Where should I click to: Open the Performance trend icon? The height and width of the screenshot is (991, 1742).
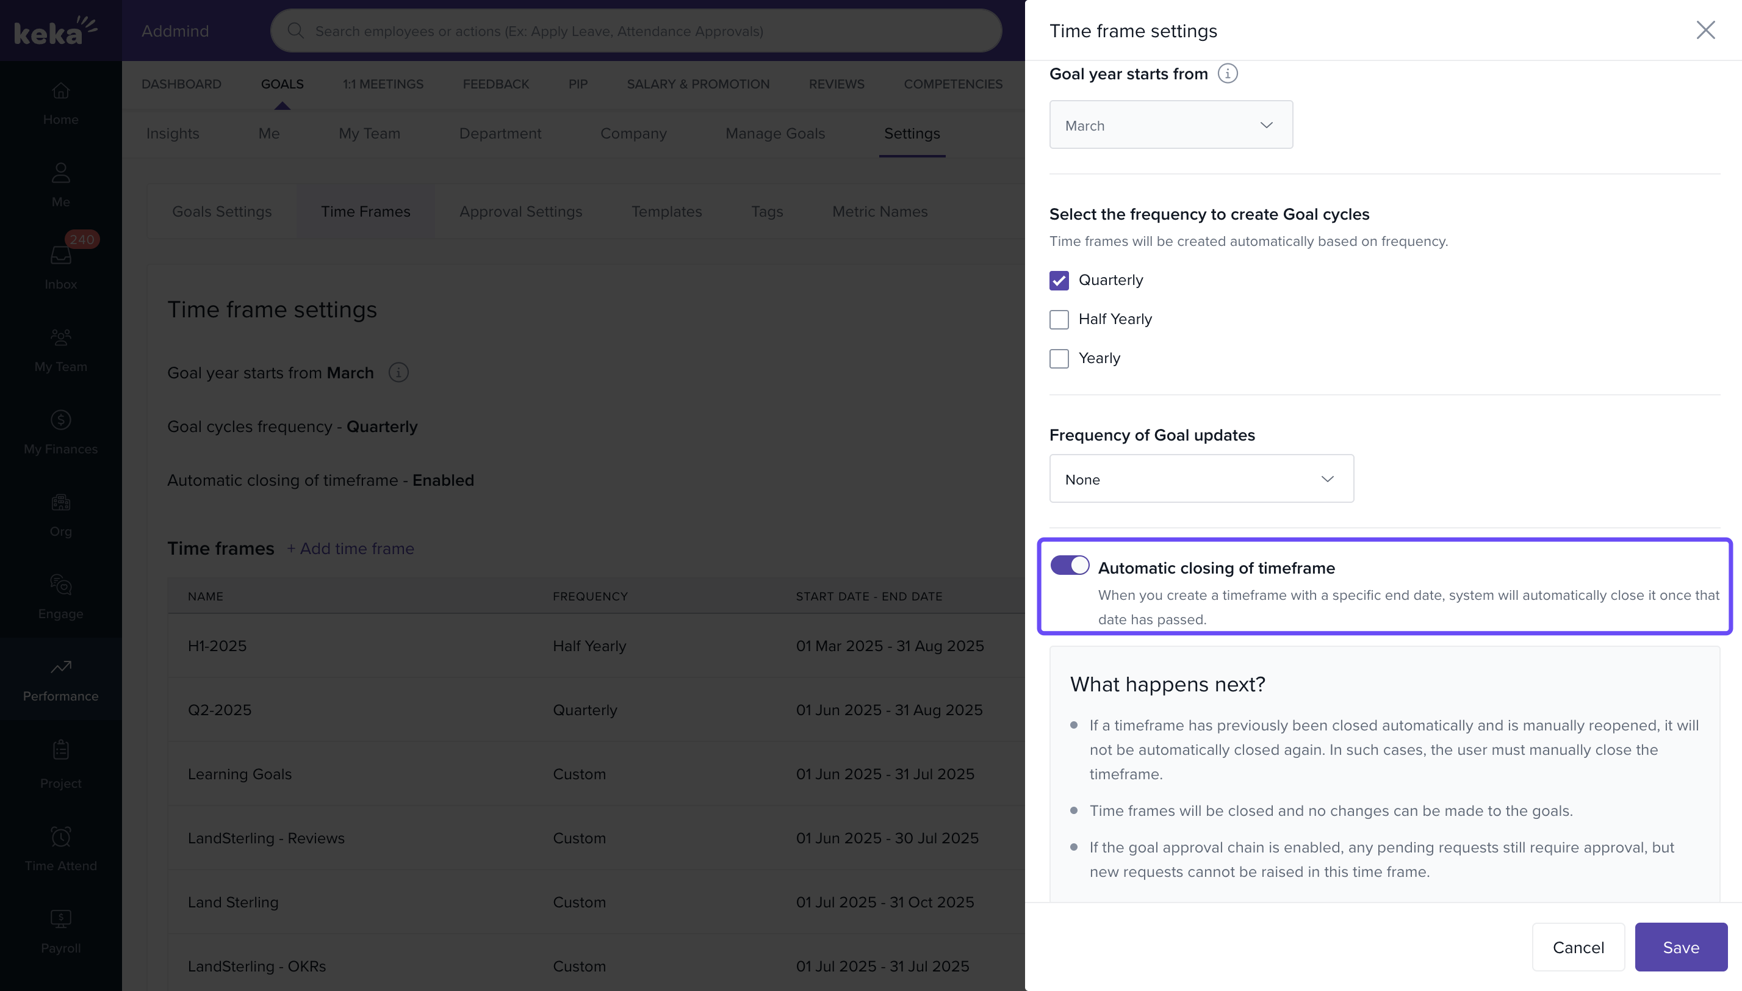coord(60,667)
